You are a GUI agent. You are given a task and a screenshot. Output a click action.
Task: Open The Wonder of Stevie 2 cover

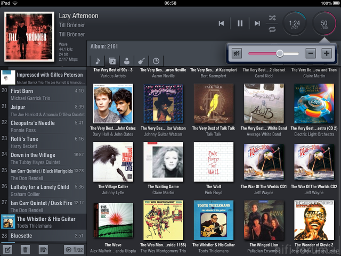tap(314, 220)
